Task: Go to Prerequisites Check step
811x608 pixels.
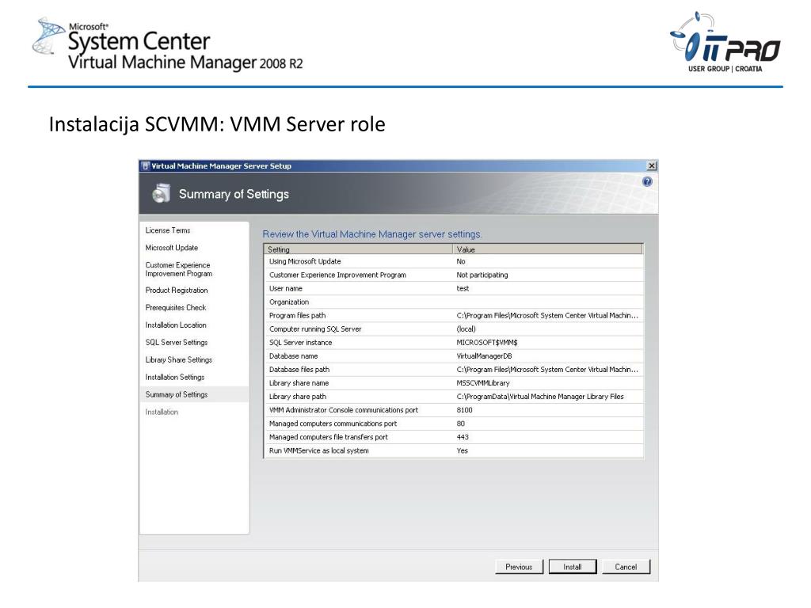Action: pos(176,308)
